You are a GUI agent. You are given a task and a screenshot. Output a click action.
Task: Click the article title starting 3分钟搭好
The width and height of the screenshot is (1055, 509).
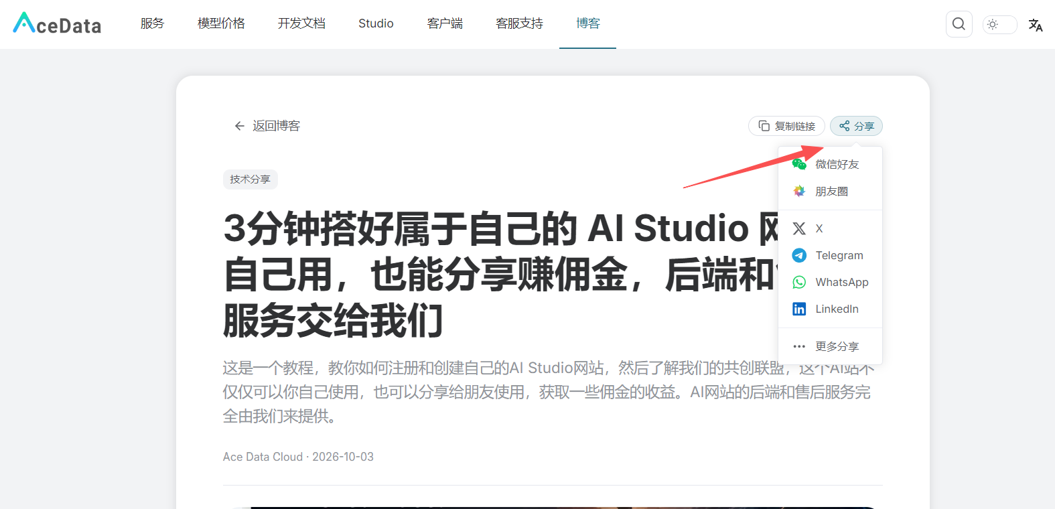pyautogui.click(x=500, y=274)
